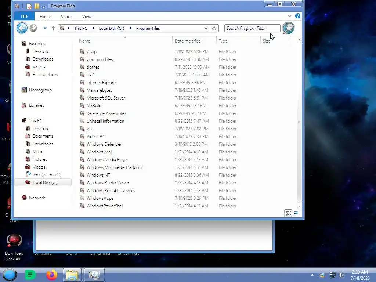Switch to the Large icons view button
Viewport: 376px width, 282px height.
[296, 213]
